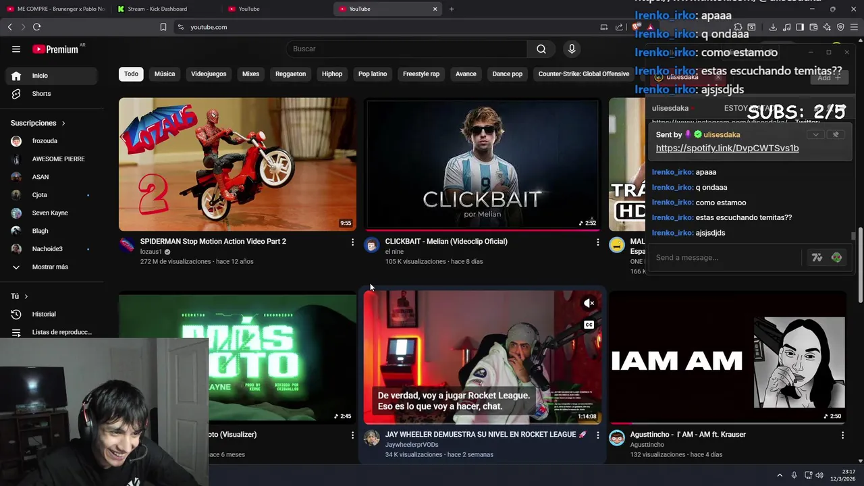Select the Videojuegos filter chip
This screenshot has height=486, width=864.
pos(209,74)
